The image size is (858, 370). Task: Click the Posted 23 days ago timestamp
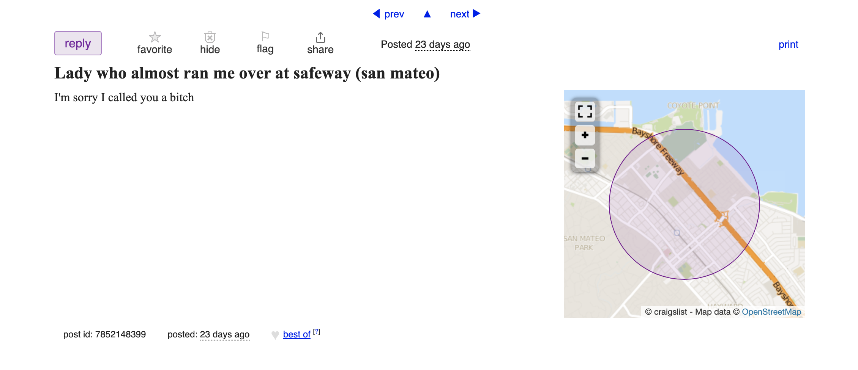click(442, 44)
